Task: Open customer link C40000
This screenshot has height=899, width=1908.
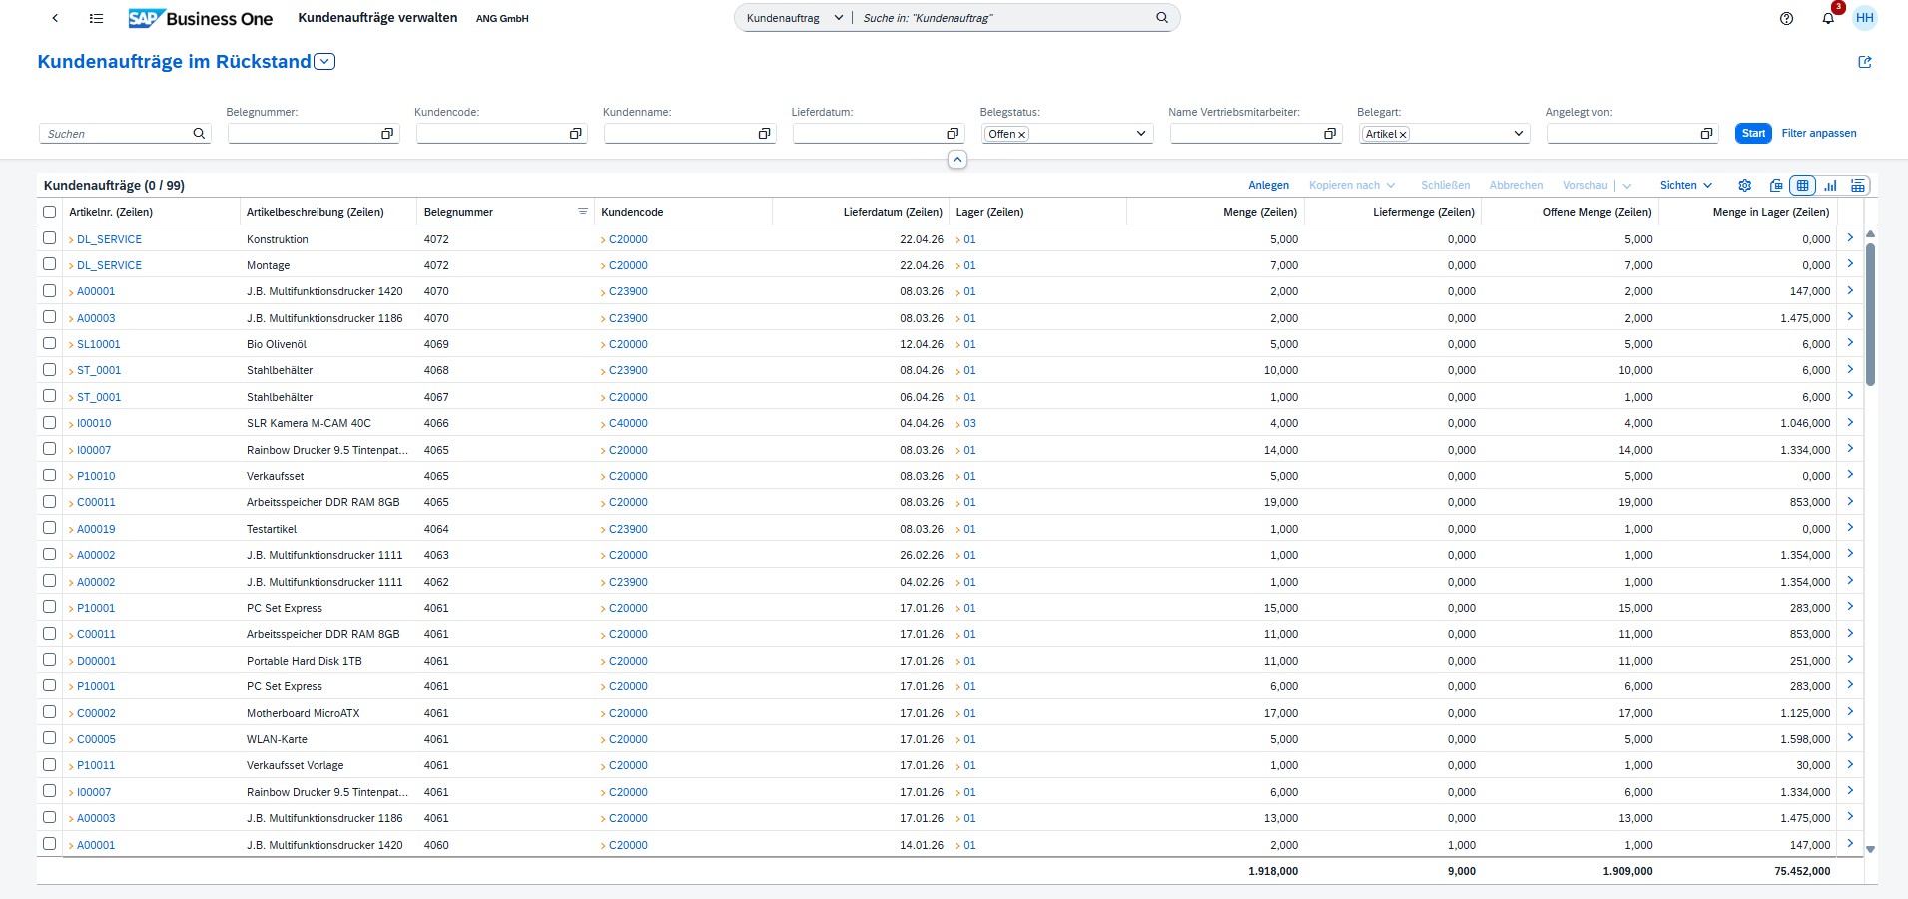Action: tap(628, 423)
